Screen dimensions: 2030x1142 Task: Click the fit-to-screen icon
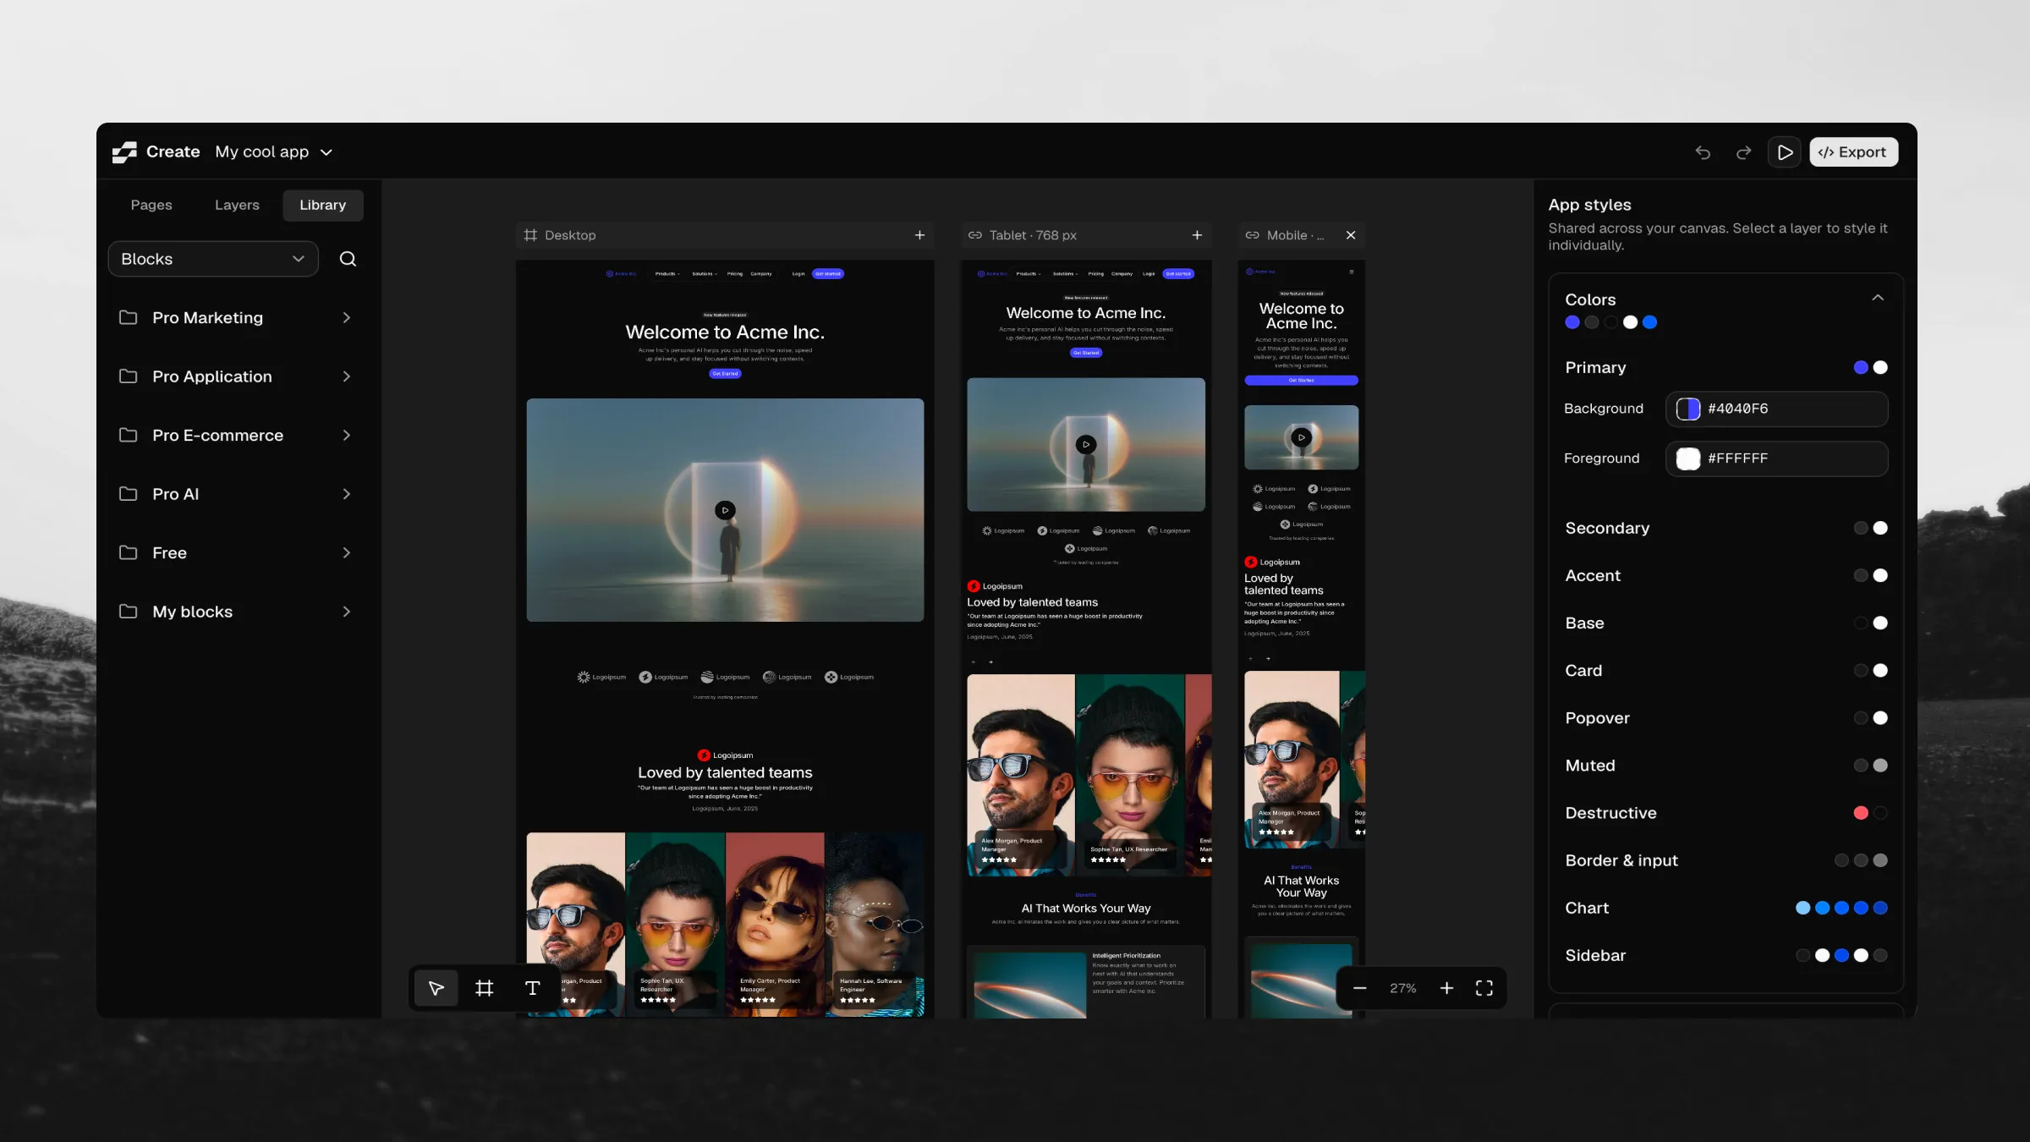click(1484, 988)
